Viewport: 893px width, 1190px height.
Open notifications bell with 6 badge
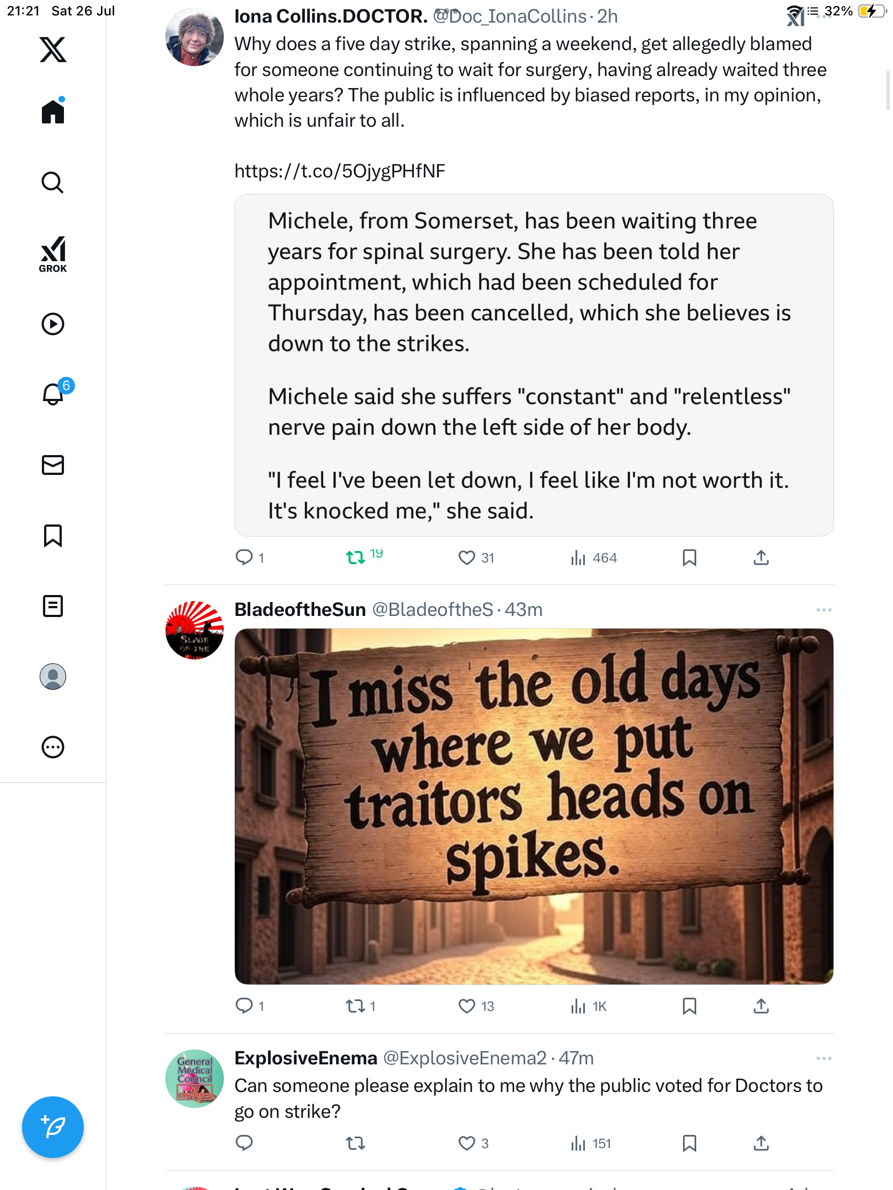[x=54, y=393]
